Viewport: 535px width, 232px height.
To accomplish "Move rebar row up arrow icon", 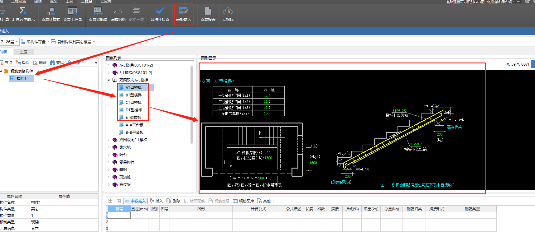I will [110, 201].
